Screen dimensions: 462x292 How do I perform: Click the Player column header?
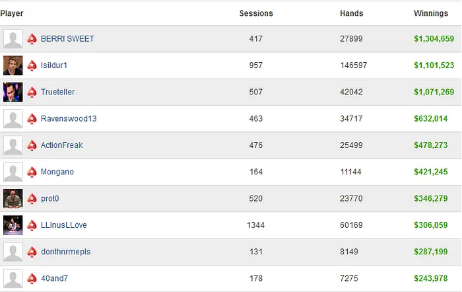(12, 13)
